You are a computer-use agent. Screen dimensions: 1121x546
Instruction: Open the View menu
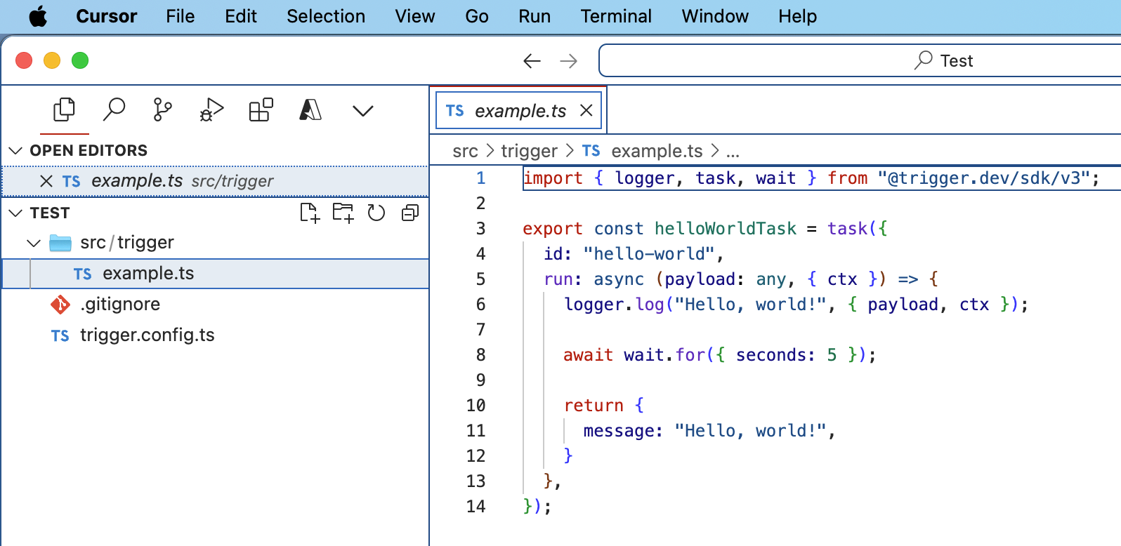(415, 16)
